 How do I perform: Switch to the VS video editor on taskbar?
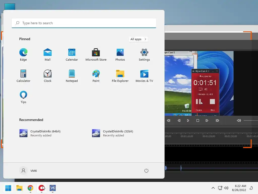coord(53,188)
